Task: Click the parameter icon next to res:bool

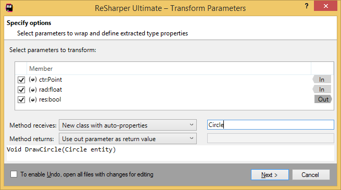Action: 33,99
